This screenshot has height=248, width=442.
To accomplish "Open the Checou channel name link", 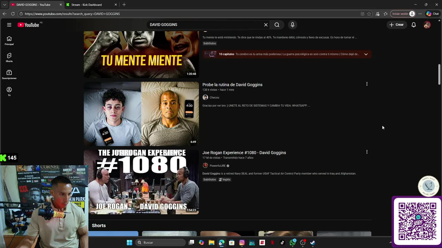I will [x=214, y=97].
